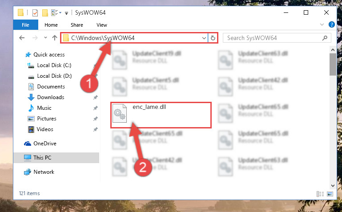
Task: Open Customize Quick Access Toolbar dropdown
Action: point(66,13)
